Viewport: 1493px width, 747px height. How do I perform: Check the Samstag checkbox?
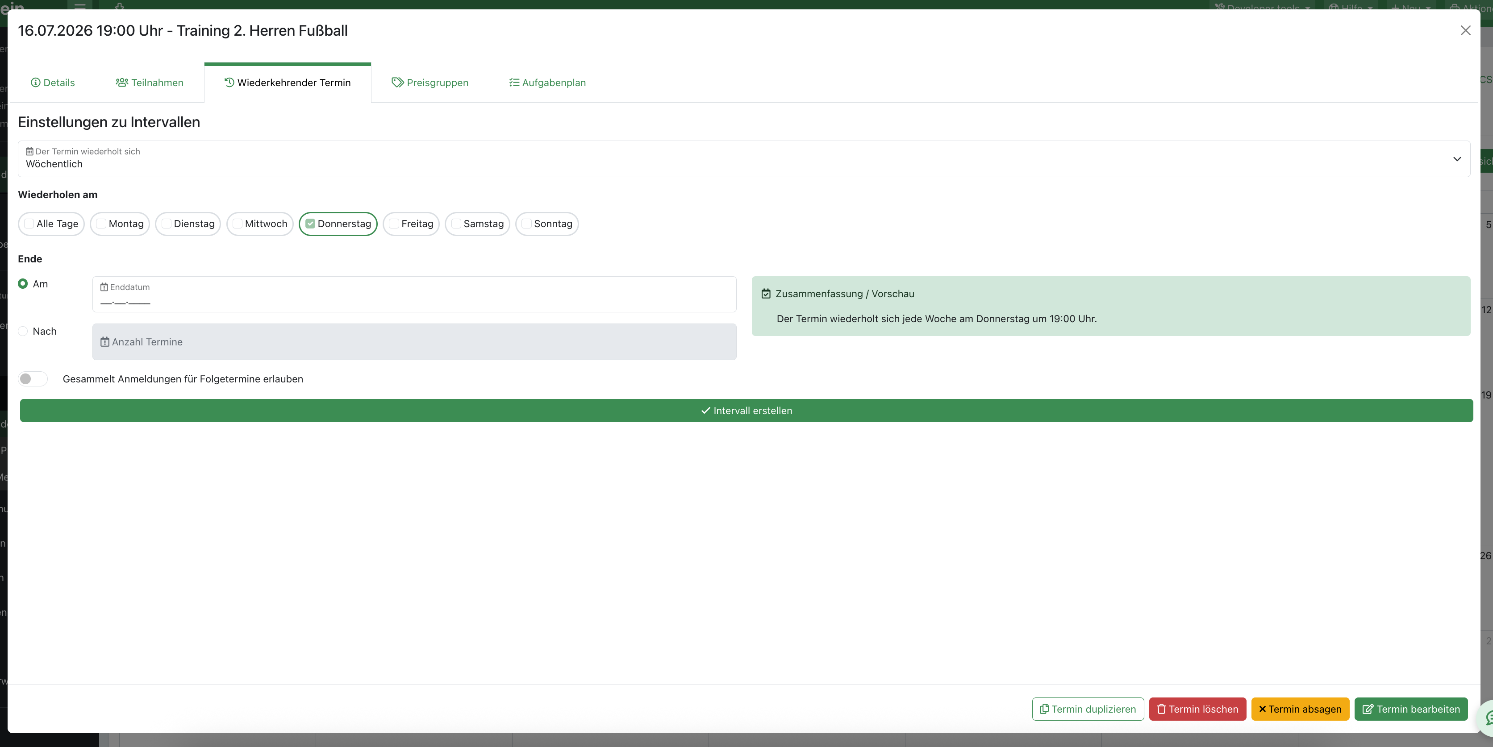click(456, 224)
